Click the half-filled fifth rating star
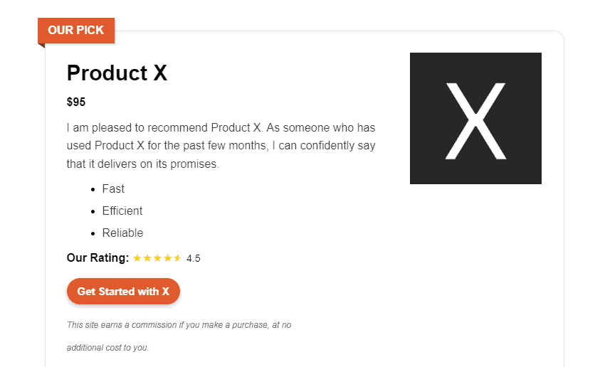Screen dimensions: 600x367 pos(177,258)
